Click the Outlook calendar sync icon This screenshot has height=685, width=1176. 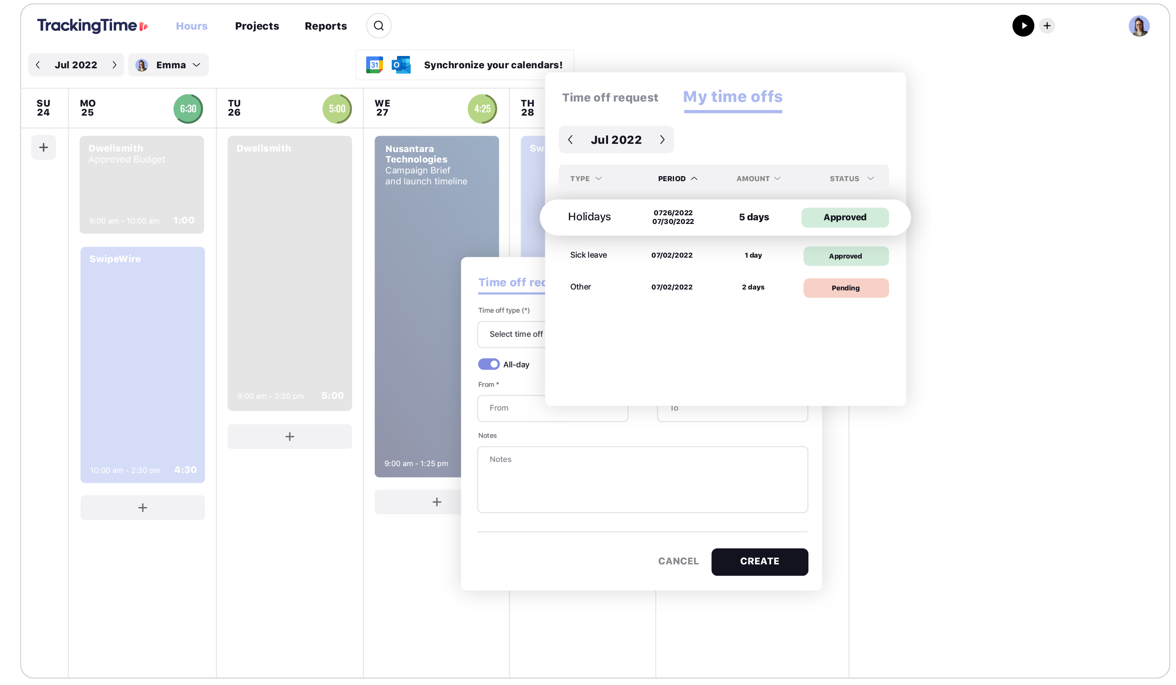pyautogui.click(x=401, y=65)
